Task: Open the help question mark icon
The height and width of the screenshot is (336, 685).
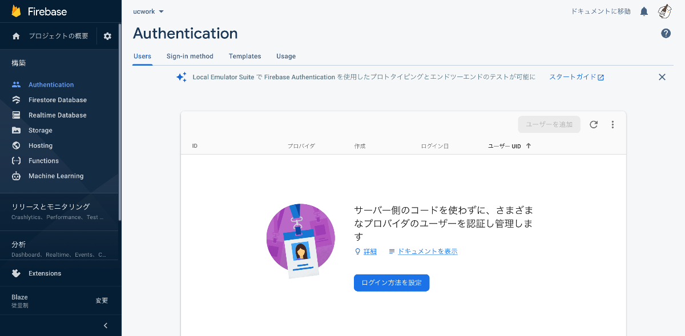Action: (666, 34)
